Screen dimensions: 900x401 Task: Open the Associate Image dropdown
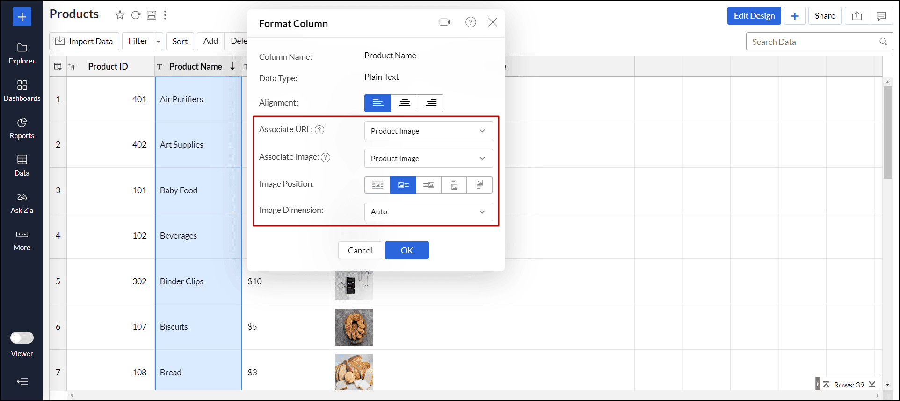point(428,158)
